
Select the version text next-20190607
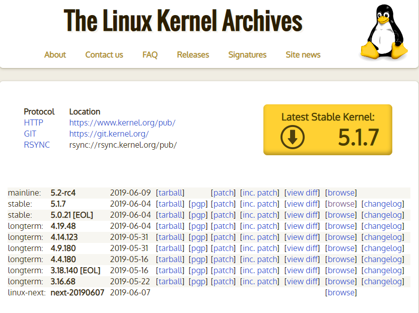click(77, 292)
